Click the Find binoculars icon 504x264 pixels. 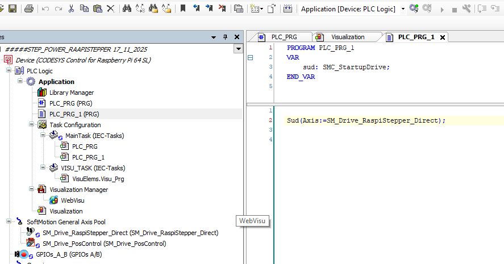pos(127,9)
